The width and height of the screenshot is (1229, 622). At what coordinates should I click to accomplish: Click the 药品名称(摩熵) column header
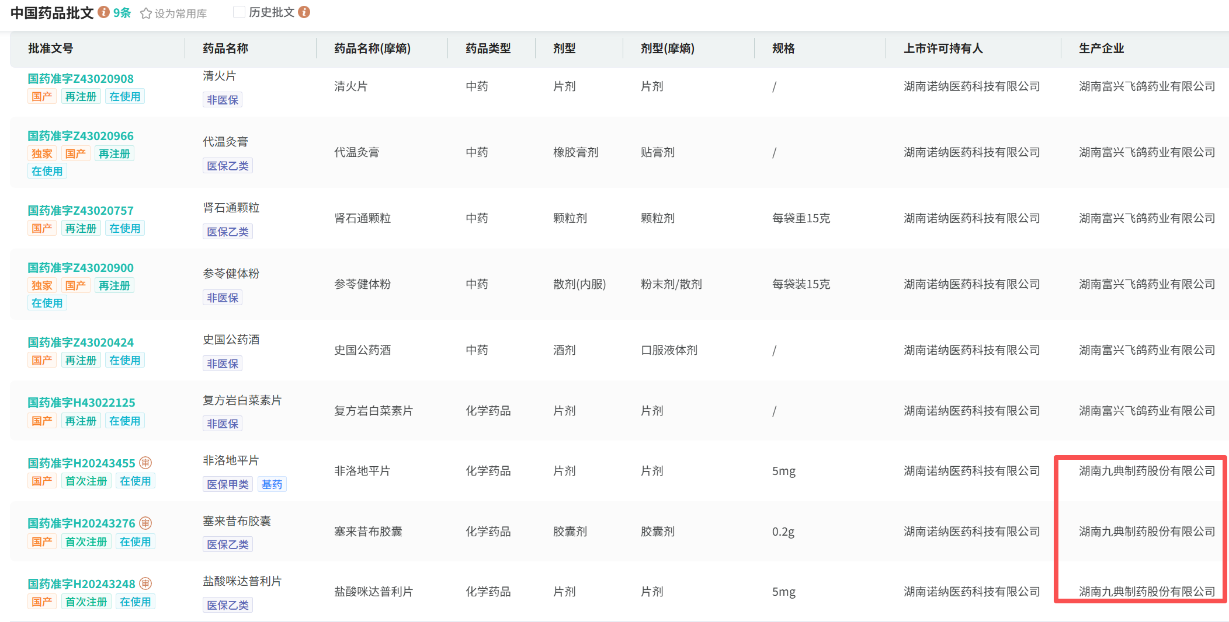373,48
